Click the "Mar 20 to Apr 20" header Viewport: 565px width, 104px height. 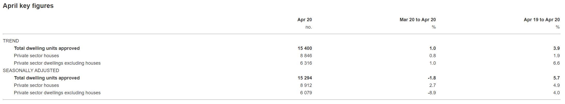(x=418, y=20)
